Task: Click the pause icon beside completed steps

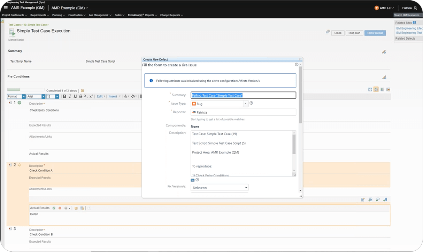Action: coord(82,91)
